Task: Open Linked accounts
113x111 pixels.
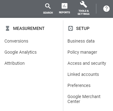Action: (x=83, y=74)
